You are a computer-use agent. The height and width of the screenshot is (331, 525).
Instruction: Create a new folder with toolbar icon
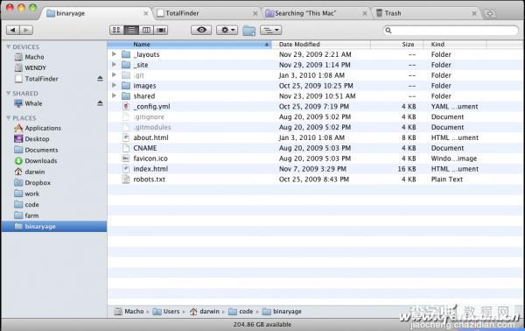click(x=249, y=31)
